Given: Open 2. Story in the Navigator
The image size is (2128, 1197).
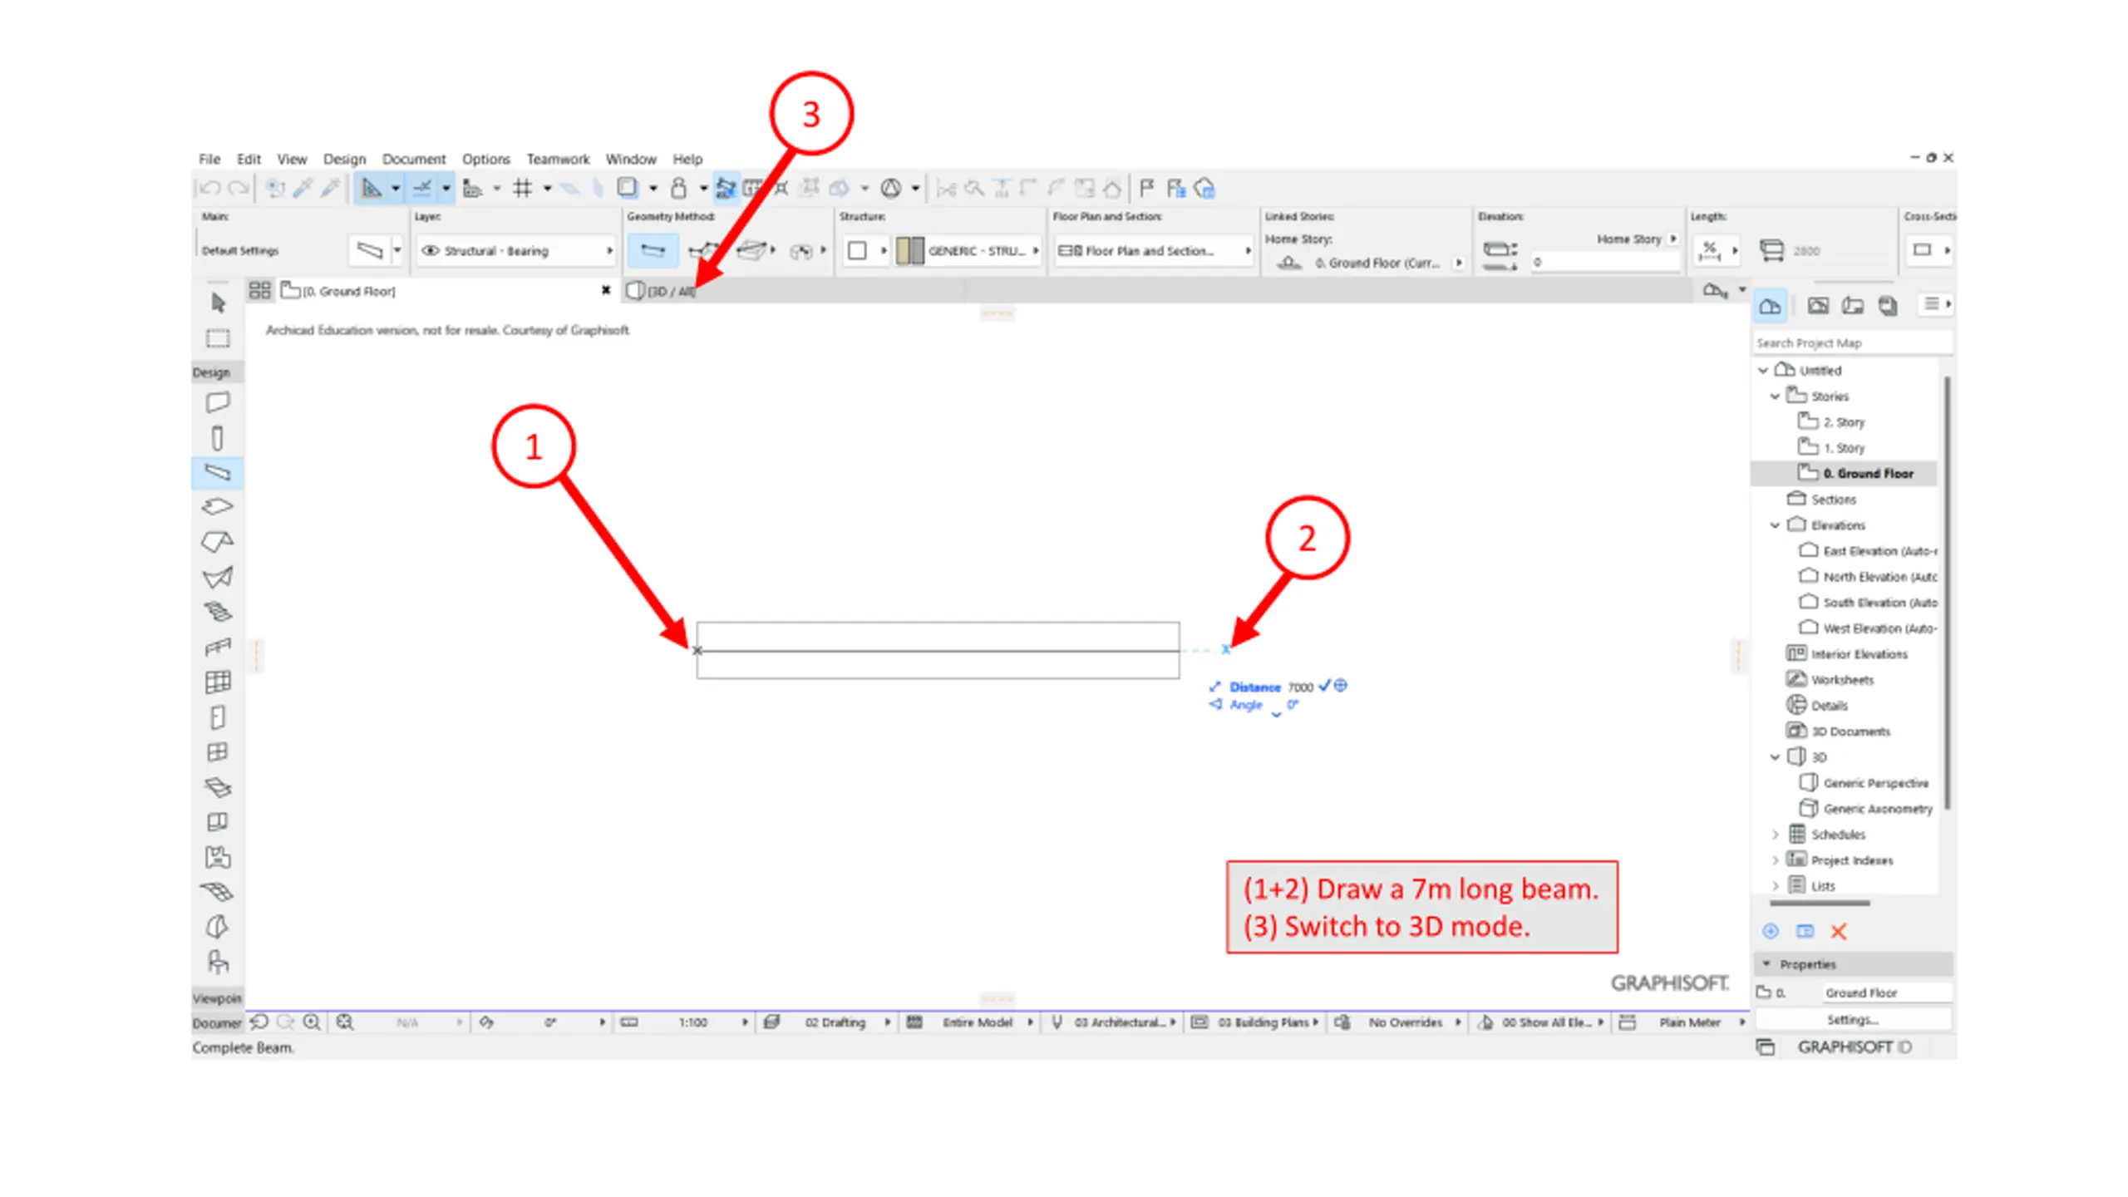Looking at the screenshot, I should (x=1831, y=422).
